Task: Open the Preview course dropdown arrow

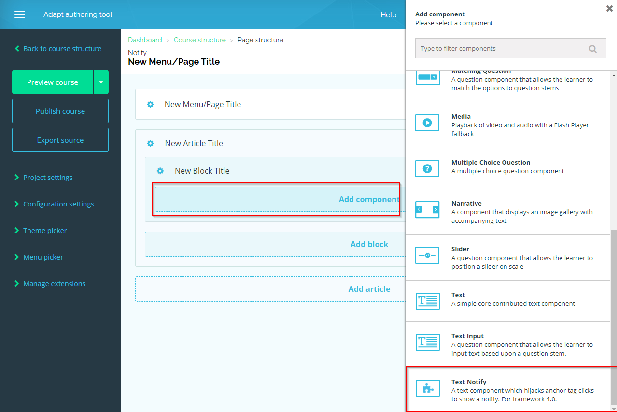Action: [101, 82]
